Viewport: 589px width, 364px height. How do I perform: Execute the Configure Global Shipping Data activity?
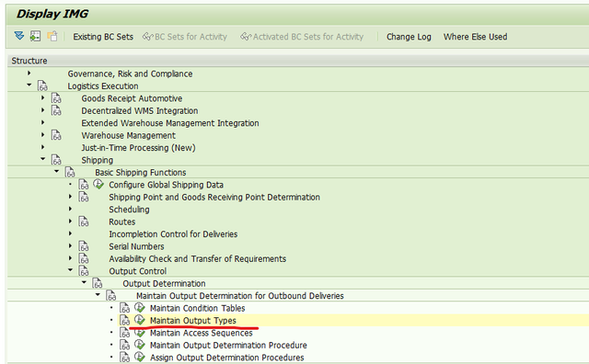pos(98,184)
